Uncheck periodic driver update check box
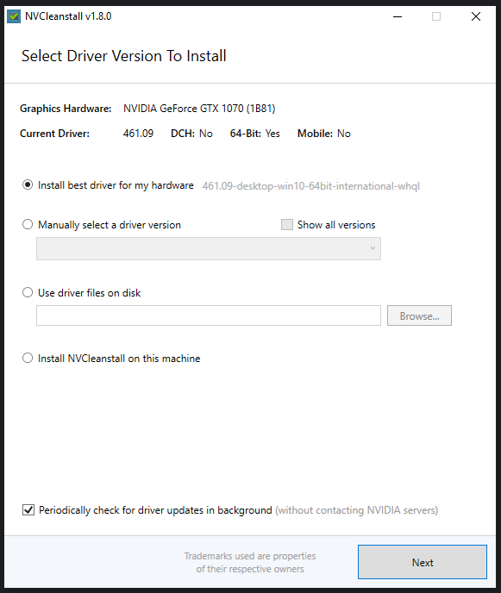Viewport: 501px width, 593px height. tap(28, 509)
